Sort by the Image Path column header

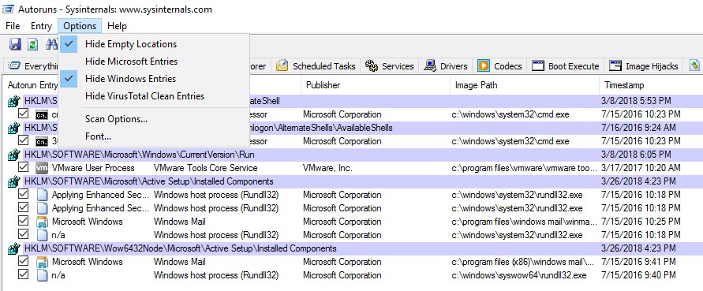[x=525, y=85]
